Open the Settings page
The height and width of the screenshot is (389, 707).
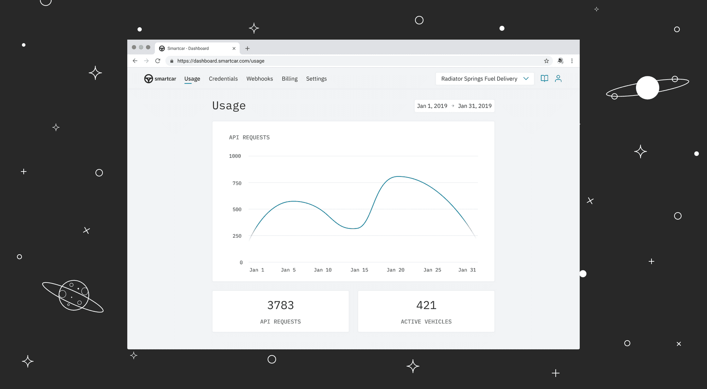pyautogui.click(x=316, y=79)
